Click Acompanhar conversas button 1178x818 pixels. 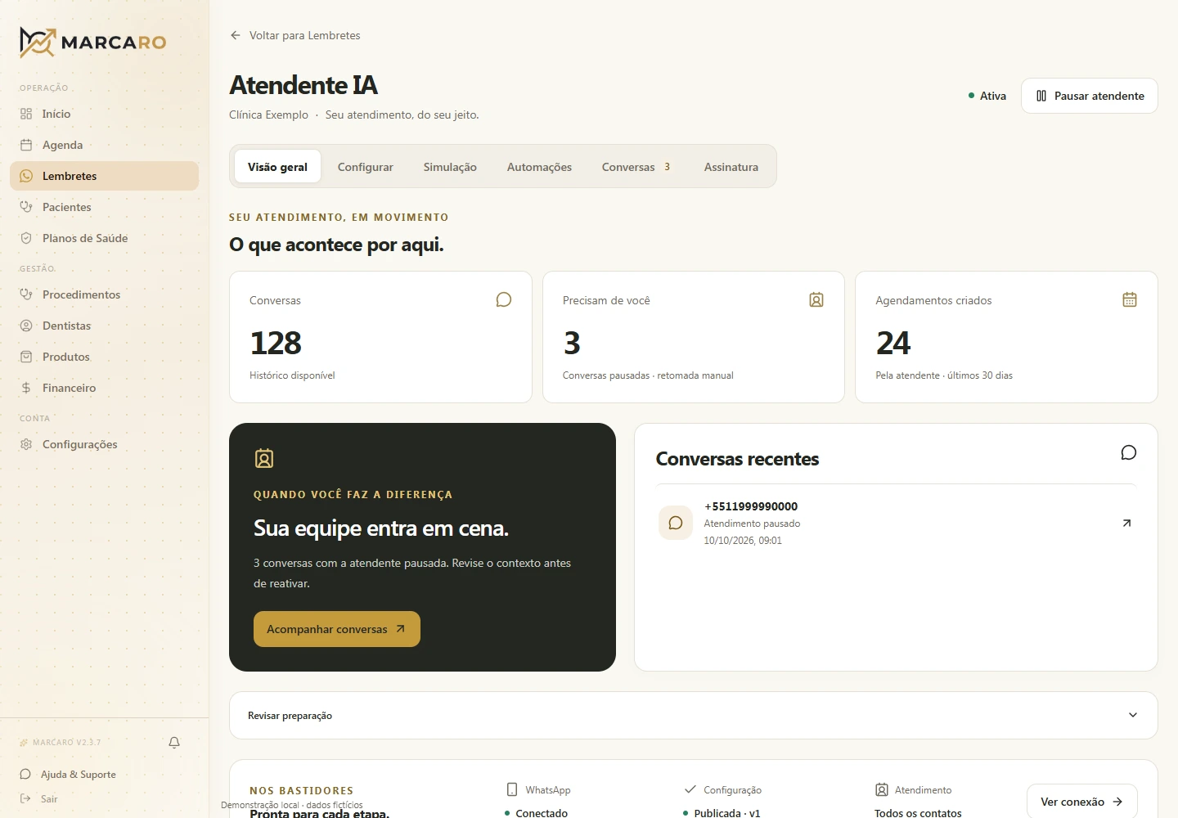click(x=337, y=629)
